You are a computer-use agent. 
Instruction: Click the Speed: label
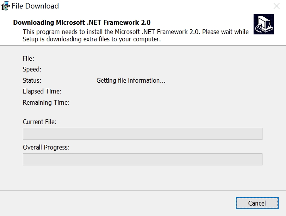tap(32, 70)
